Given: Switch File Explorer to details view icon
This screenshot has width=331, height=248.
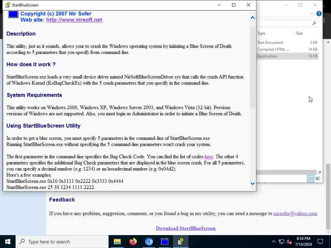Looking at the screenshot, I should click(311, 179).
